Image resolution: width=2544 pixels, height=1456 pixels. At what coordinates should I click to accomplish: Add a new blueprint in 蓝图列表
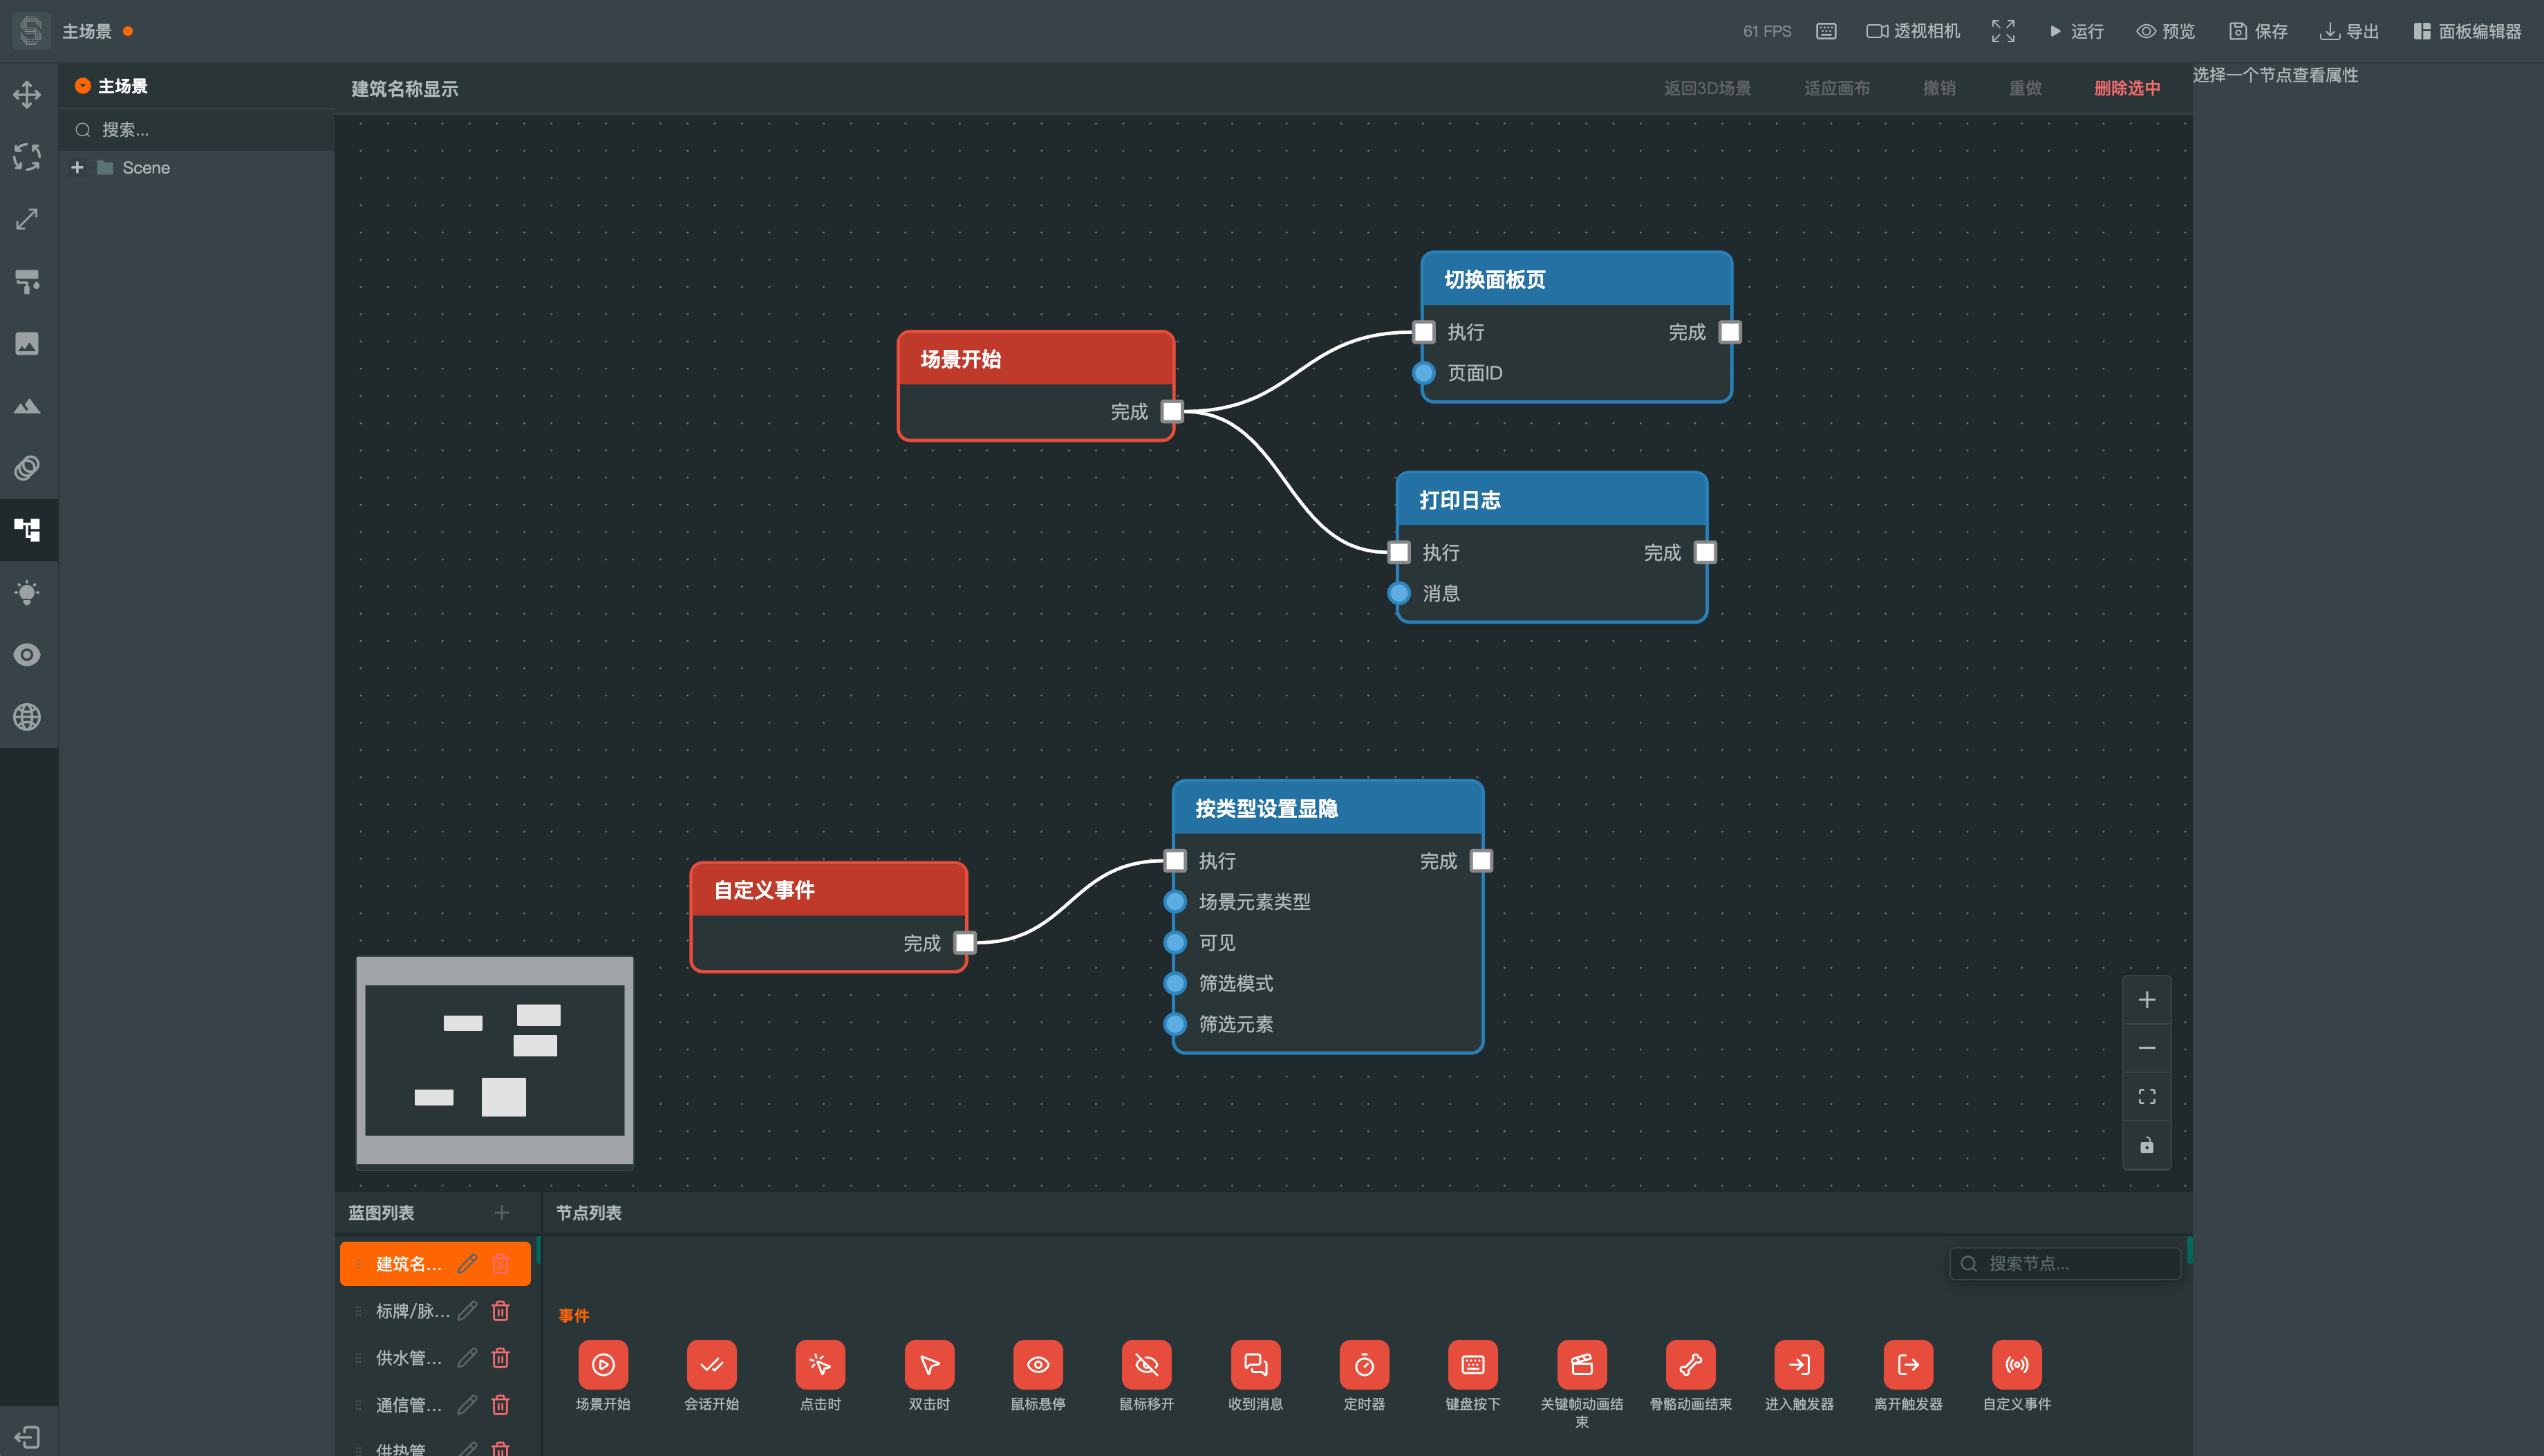502,1213
